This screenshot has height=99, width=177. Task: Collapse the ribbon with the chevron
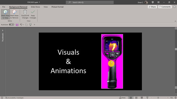point(175,21)
